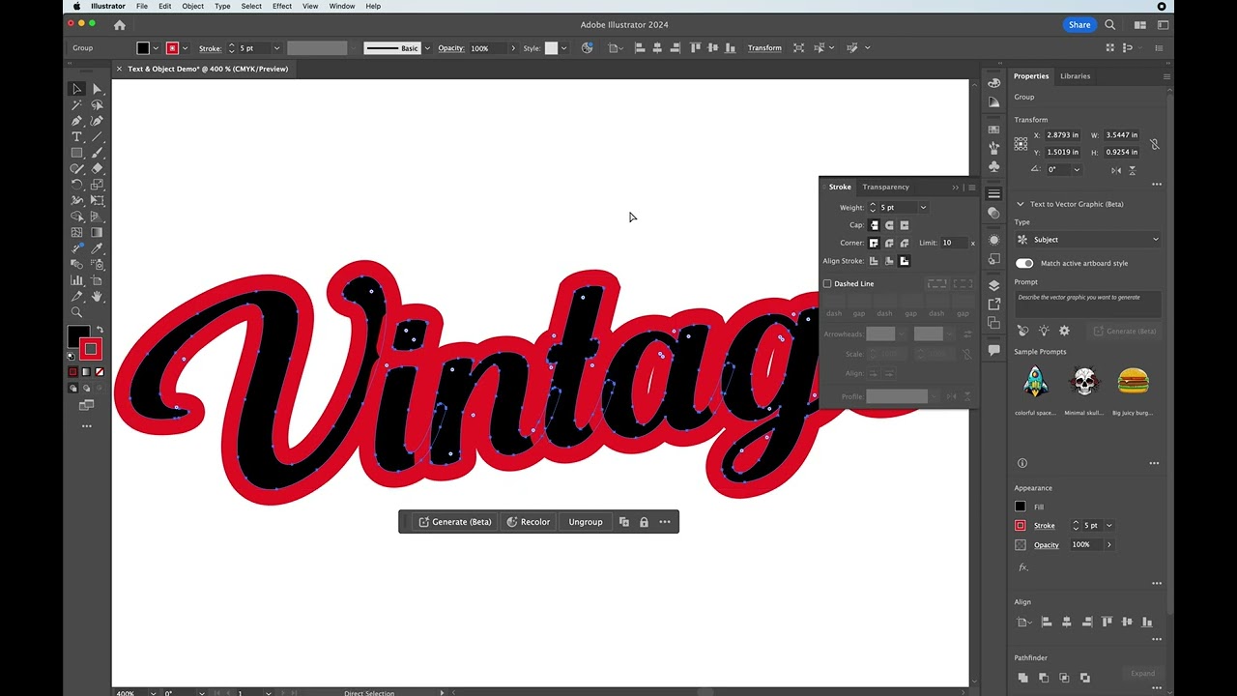Switch to the Transparency tab
This screenshot has height=696, width=1237.
(x=886, y=188)
